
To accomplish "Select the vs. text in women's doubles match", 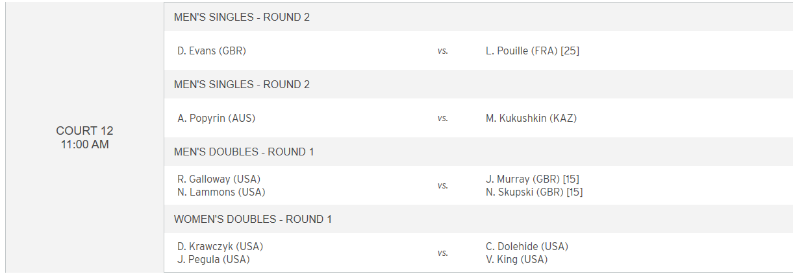I will pyautogui.click(x=442, y=253).
